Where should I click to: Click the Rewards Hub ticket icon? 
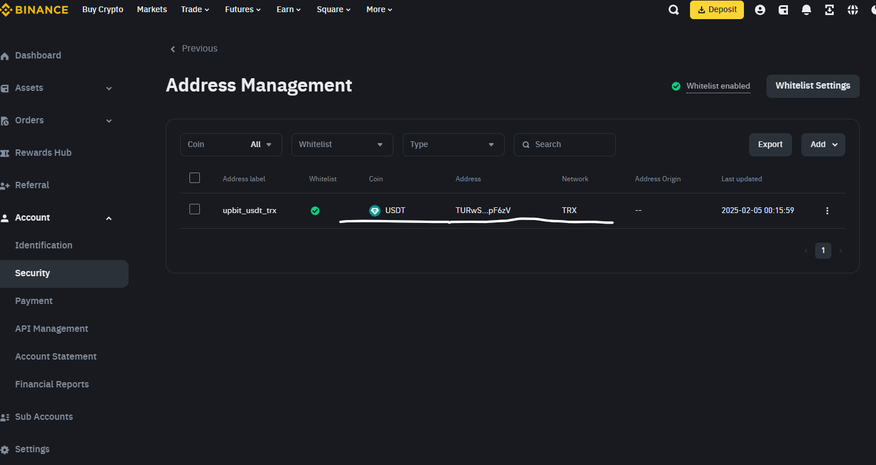(5, 153)
